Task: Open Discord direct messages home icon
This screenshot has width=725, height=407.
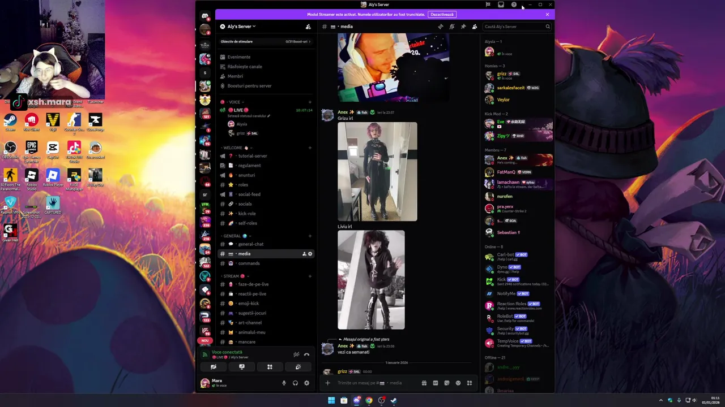Action: point(205,16)
